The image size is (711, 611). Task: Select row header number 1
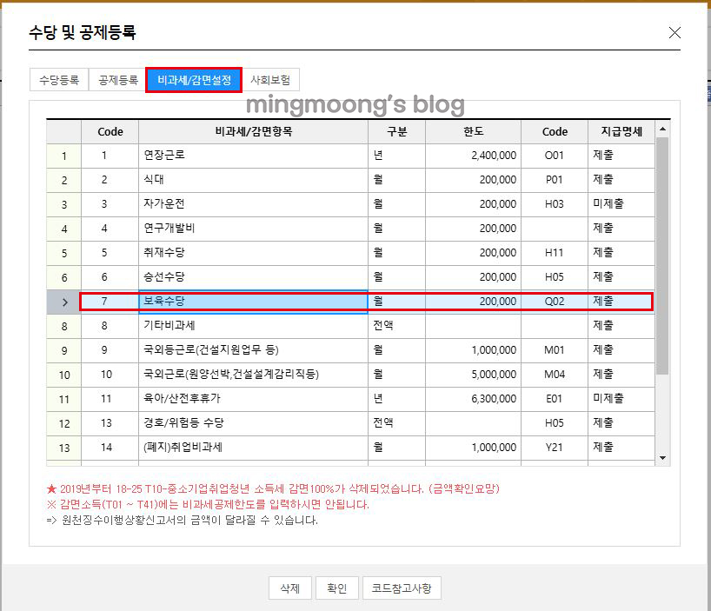(64, 156)
